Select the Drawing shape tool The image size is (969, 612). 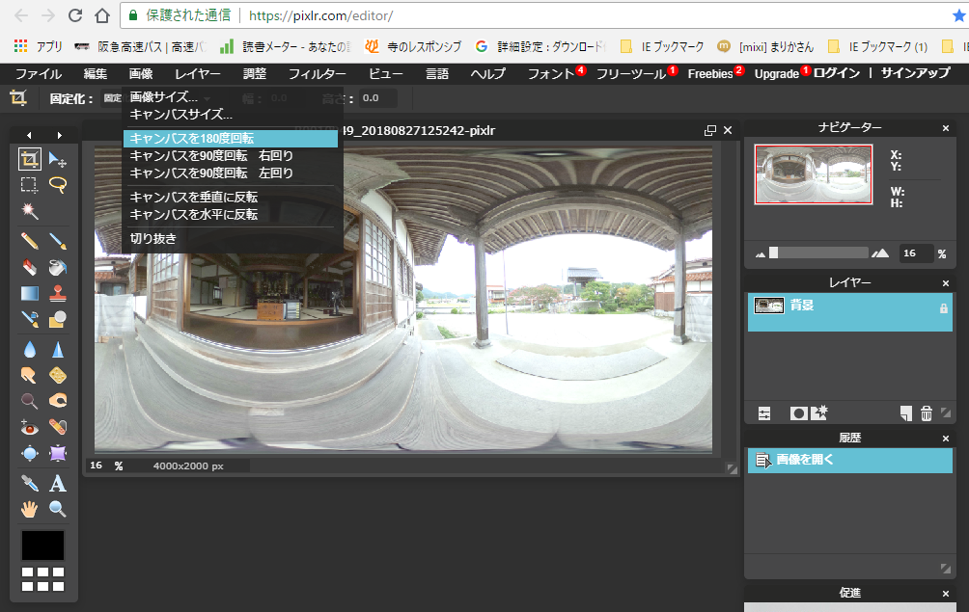point(58,318)
